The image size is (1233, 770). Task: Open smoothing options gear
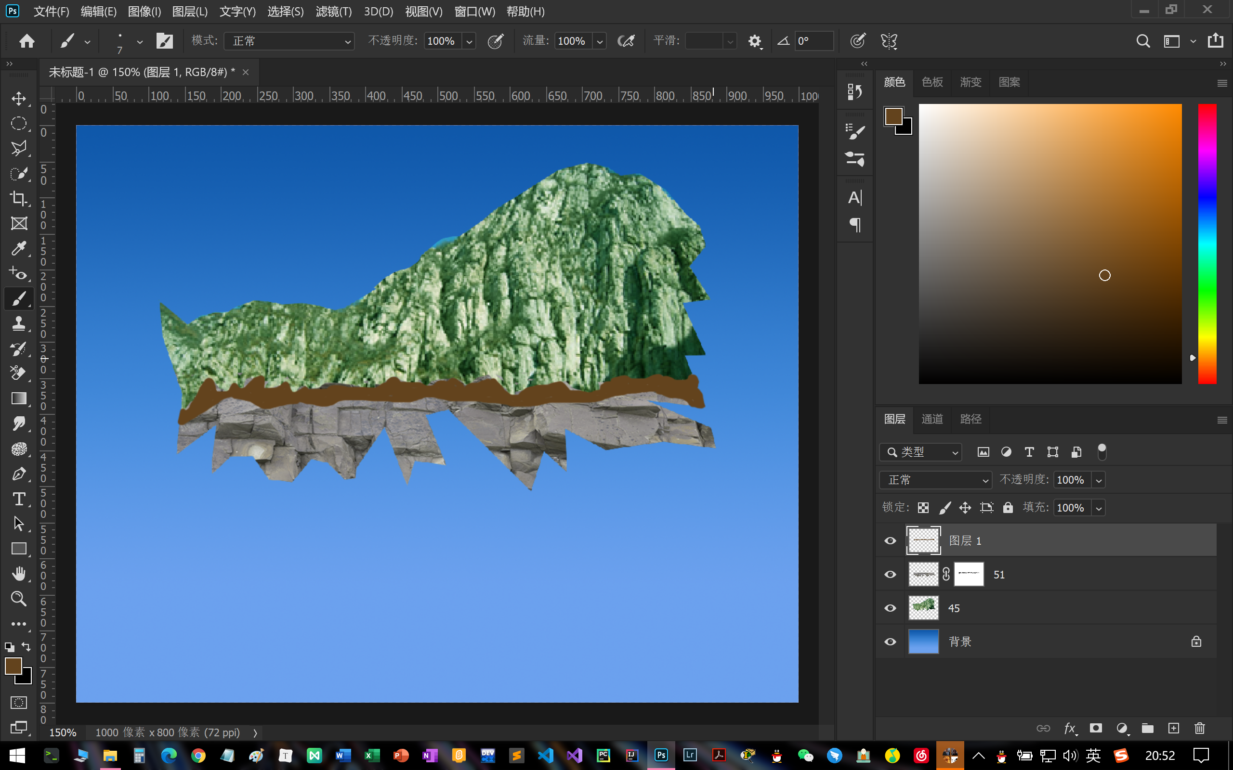pyautogui.click(x=755, y=41)
